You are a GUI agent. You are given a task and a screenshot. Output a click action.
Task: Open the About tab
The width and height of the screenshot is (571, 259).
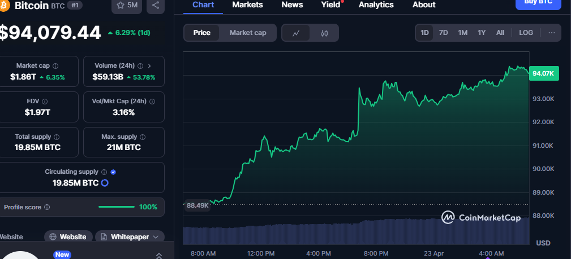click(x=424, y=5)
